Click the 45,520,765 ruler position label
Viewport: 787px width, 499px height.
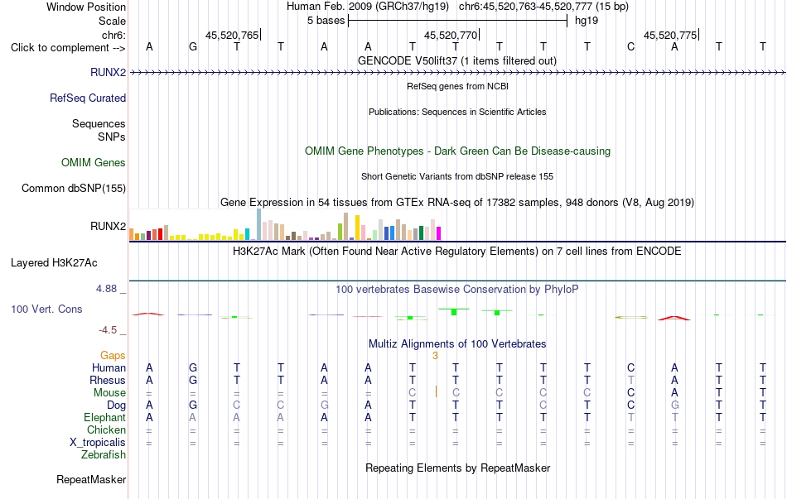coord(233,35)
